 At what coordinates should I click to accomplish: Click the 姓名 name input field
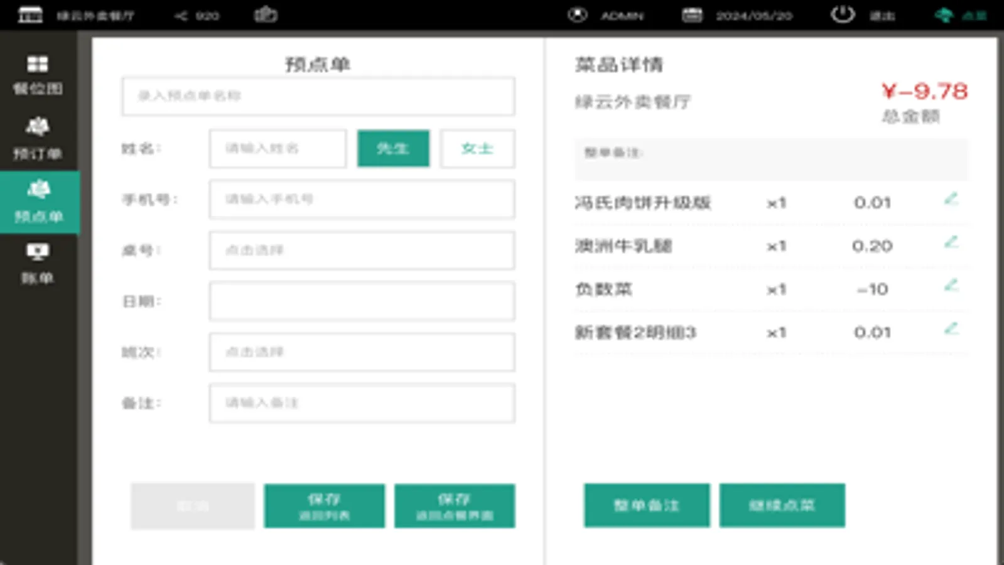coord(278,149)
